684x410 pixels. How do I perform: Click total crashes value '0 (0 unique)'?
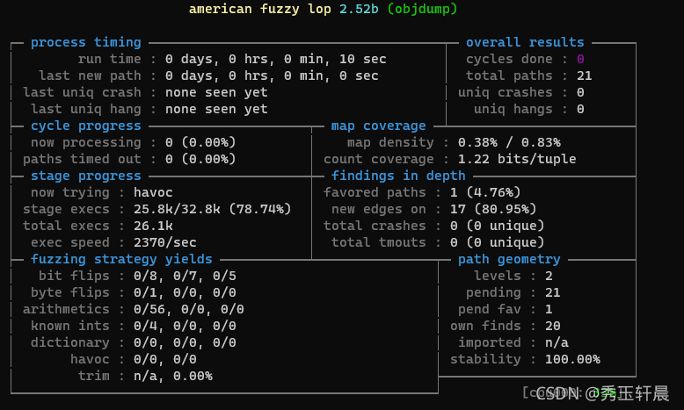tap(497, 226)
